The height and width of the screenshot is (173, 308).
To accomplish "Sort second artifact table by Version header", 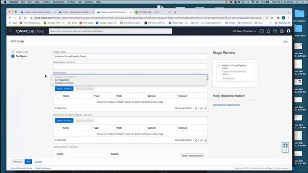I will click(x=152, y=128).
